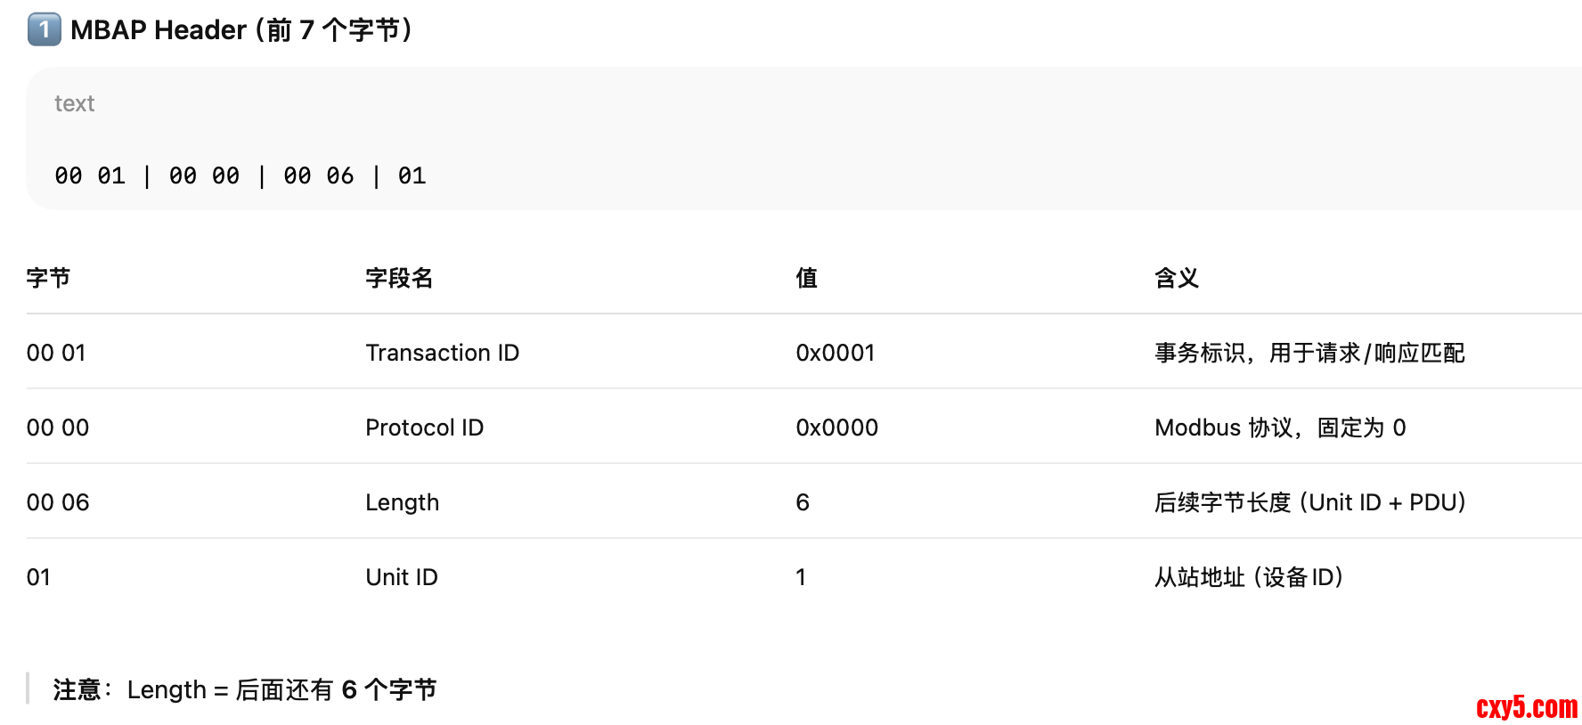
Task: Click the "text" language label in code block
Action: [74, 103]
